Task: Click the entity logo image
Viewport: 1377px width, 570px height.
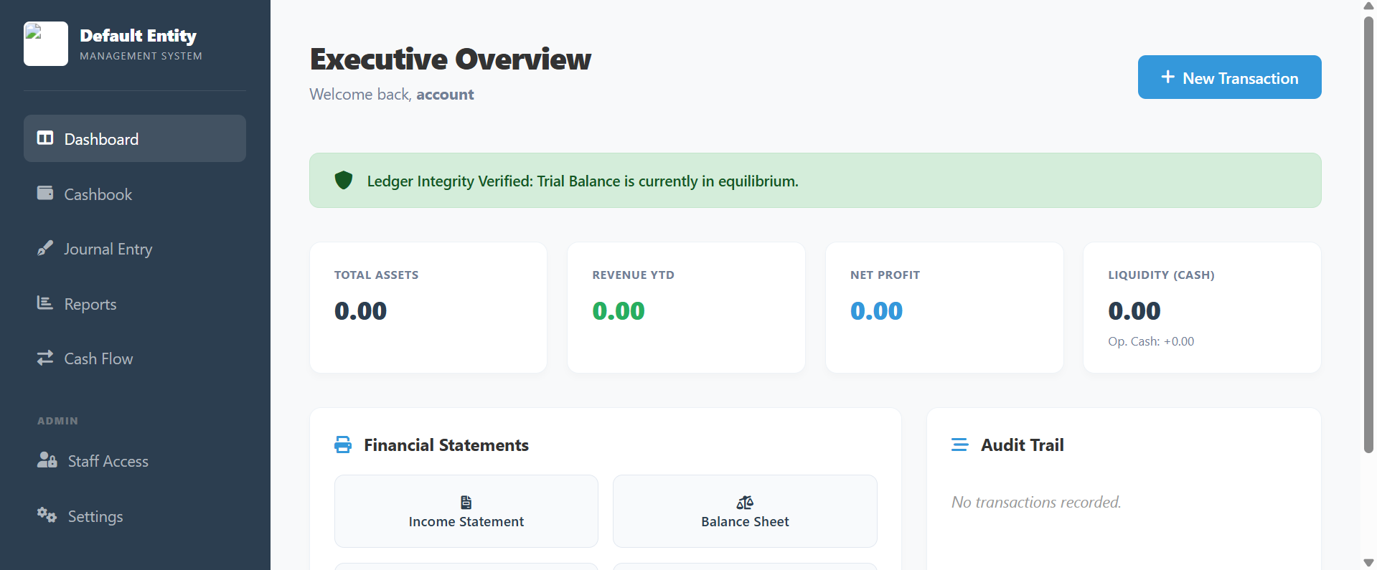Action: (x=46, y=44)
